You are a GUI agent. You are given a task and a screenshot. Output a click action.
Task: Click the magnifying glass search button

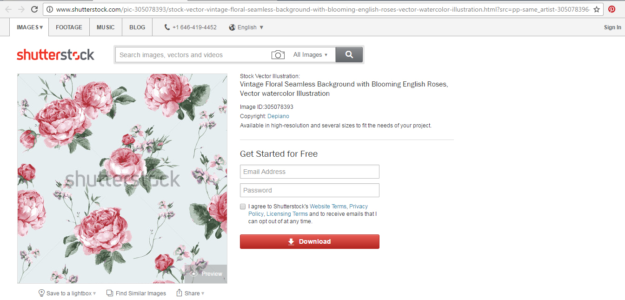point(349,54)
